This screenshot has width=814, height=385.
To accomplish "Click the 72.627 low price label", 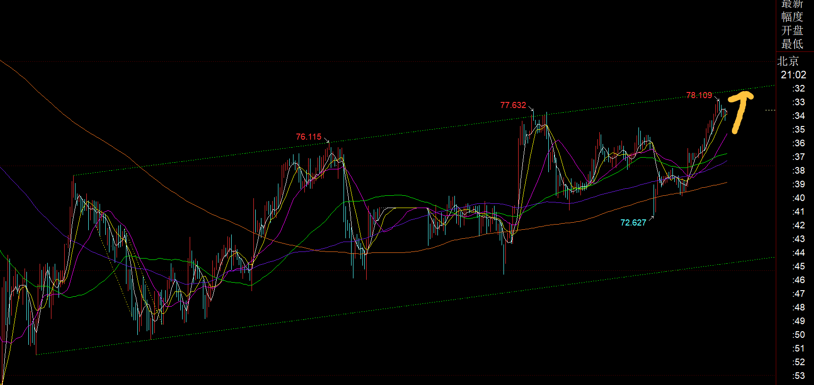I will (633, 223).
